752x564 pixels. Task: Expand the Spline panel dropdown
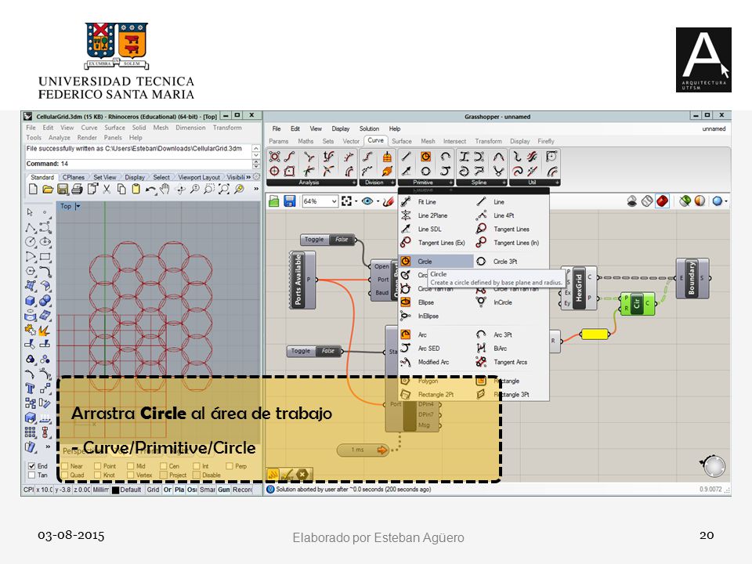[x=504, y=183]
